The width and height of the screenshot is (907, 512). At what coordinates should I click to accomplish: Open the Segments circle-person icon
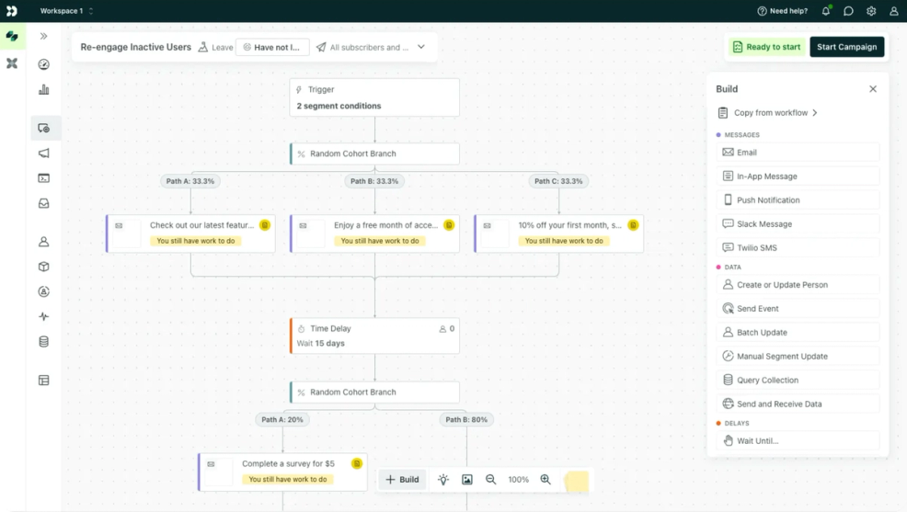pyautogui.click(x=44, y=291)
